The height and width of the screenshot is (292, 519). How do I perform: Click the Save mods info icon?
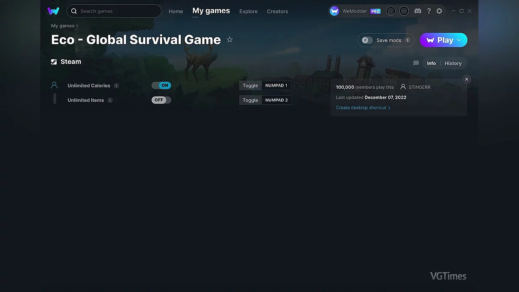pyautogui.click(x=407, y=40)
